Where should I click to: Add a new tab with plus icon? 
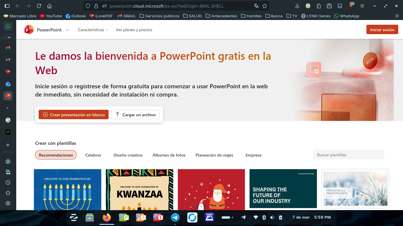[8, 145]
